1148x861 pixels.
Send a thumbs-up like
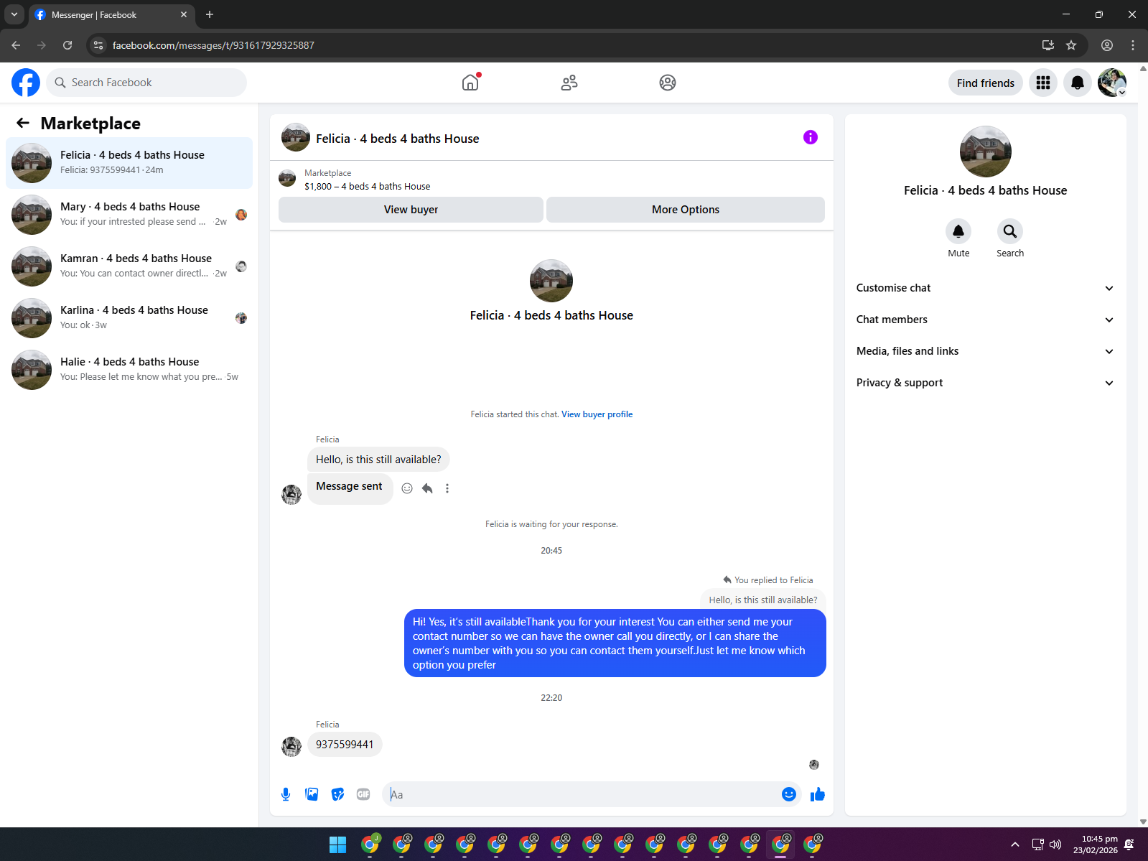tap(818, 794)
